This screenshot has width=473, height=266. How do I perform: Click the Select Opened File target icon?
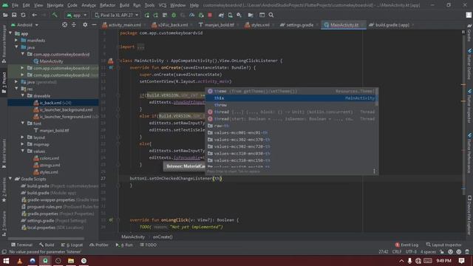[64, 24]
